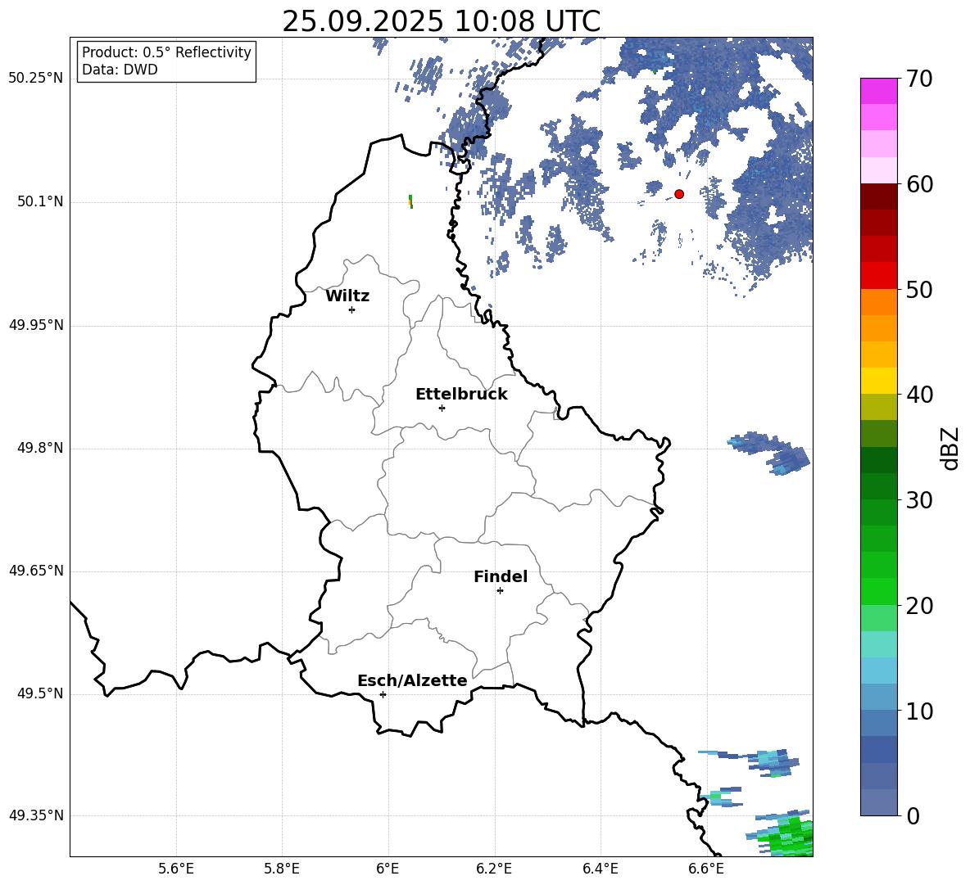The image size is (970, 885).
Task: Click the 49.5°N latitude label
Action: click(x=40, y=693)
